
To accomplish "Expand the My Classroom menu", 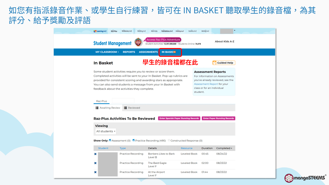I will click(107, 52).
